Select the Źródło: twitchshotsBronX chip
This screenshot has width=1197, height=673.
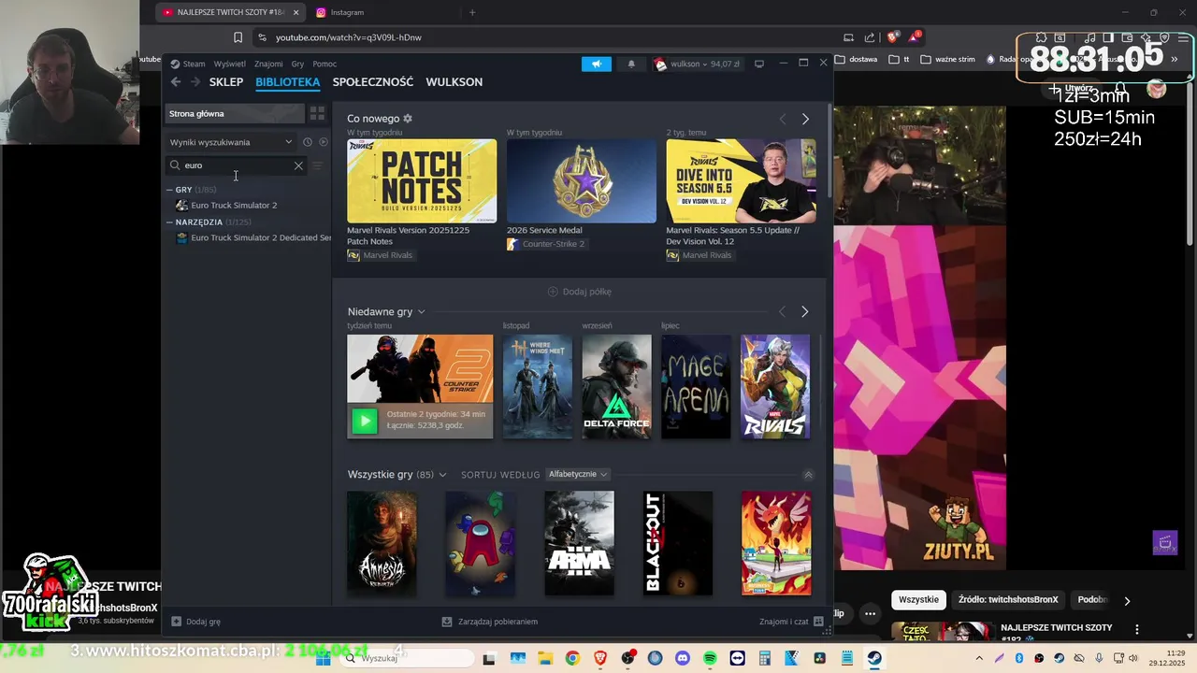click(1008, 600)
